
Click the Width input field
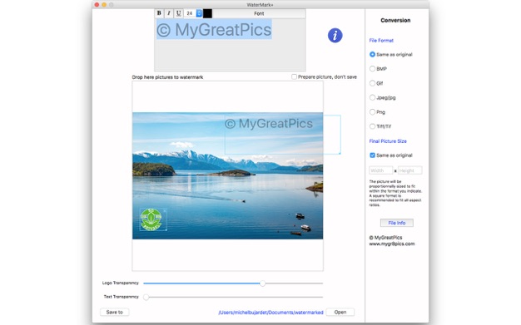tap(381, 170)
